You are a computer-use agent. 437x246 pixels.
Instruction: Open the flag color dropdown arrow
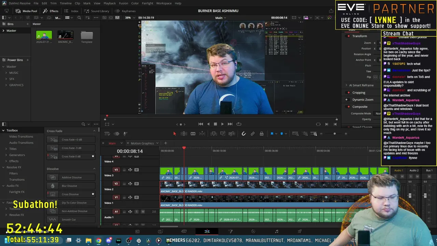point(276,134)
